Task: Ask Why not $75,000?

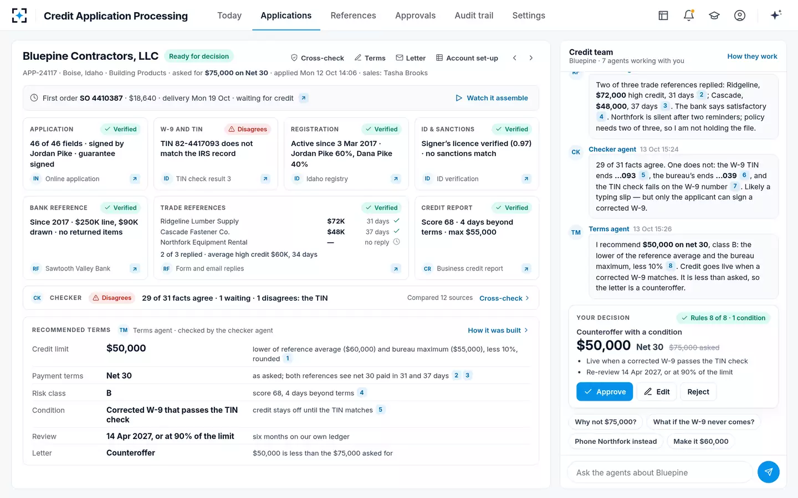Action: 606,422
